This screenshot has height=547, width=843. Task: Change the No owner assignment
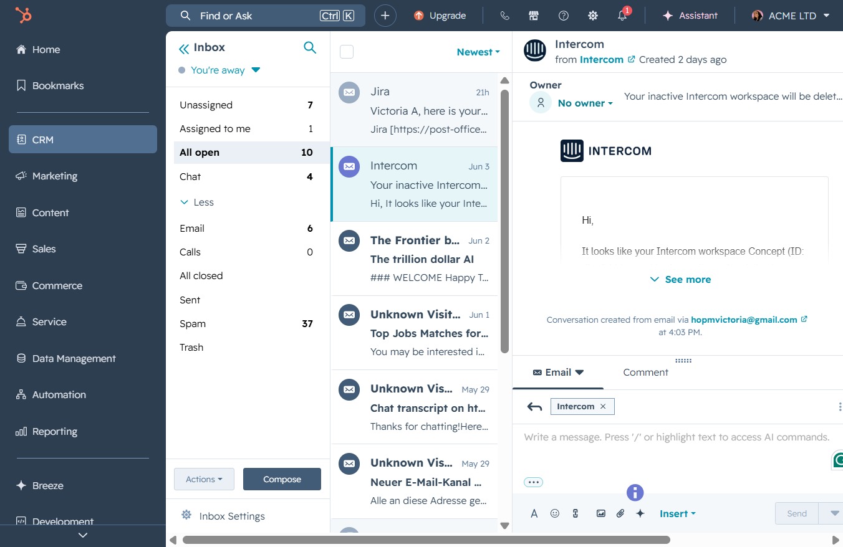[x=585, y=103]
